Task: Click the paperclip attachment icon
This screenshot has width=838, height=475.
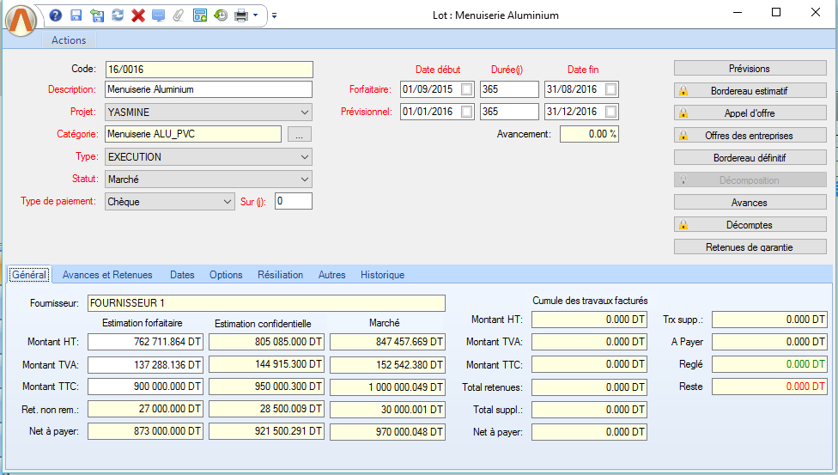Action: pos(179,15)
